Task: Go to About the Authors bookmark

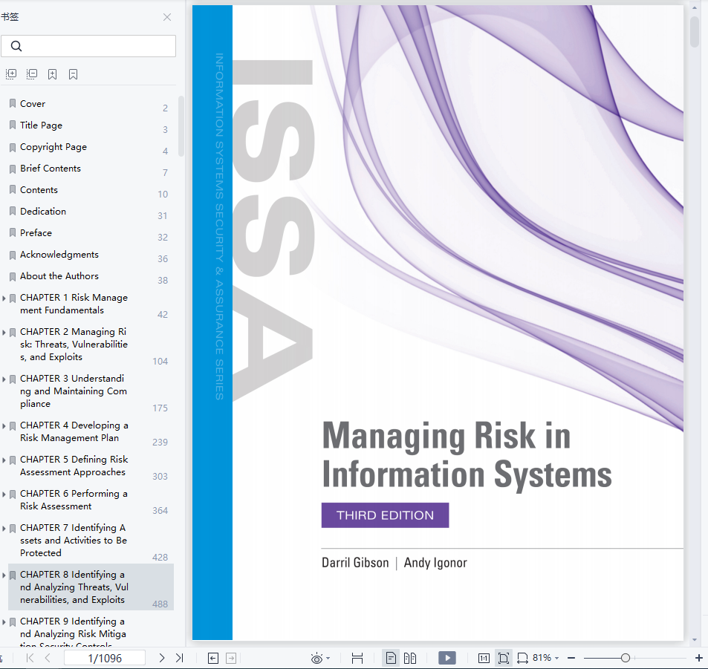Action: click(59, 275)
